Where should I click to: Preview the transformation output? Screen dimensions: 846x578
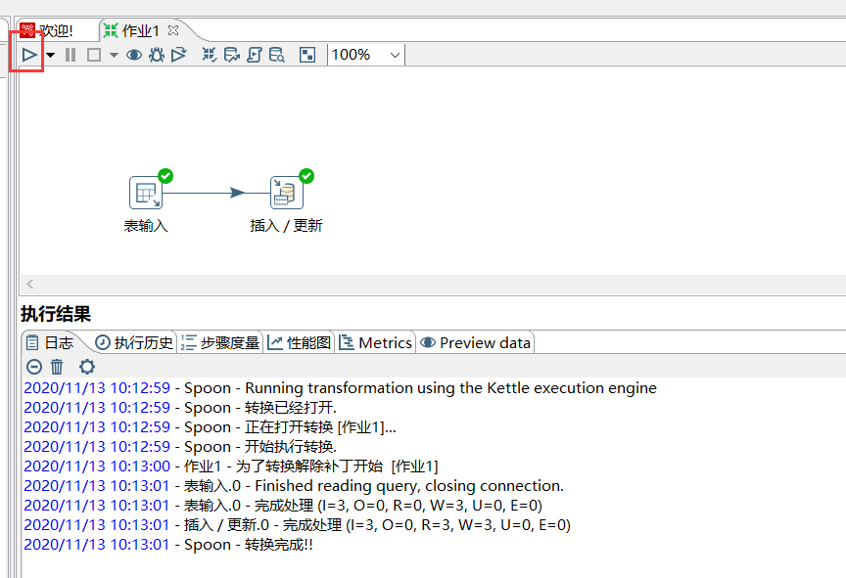(133, 55)
